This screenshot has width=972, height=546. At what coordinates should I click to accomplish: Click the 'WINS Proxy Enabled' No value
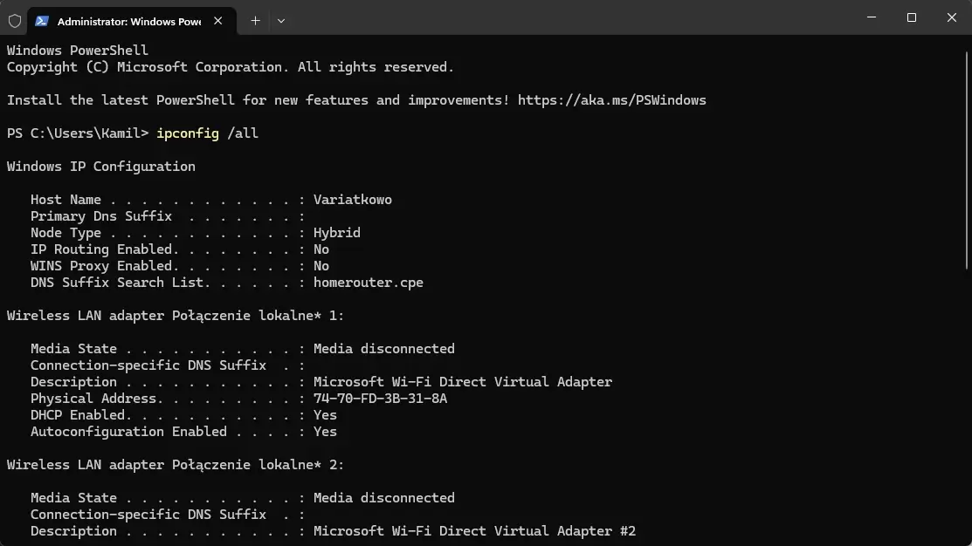click(x=321, y=266)
